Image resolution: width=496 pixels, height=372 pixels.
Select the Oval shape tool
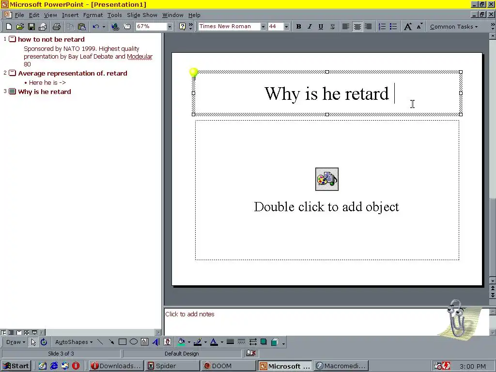coord(134,342)
